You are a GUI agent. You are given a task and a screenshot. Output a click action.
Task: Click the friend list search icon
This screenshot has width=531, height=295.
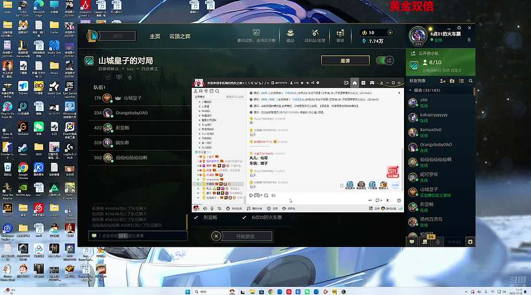pos(470,81)
